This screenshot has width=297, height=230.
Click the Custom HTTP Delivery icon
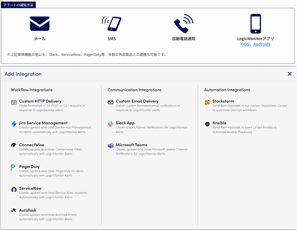[14, 102]
